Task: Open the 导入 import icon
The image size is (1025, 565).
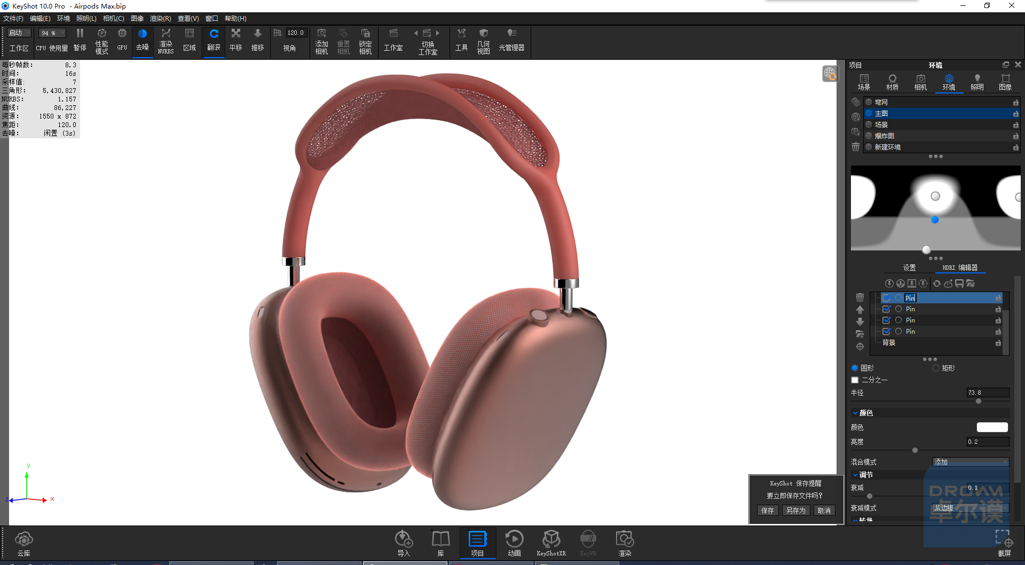Action: click(x=404, y=543)
